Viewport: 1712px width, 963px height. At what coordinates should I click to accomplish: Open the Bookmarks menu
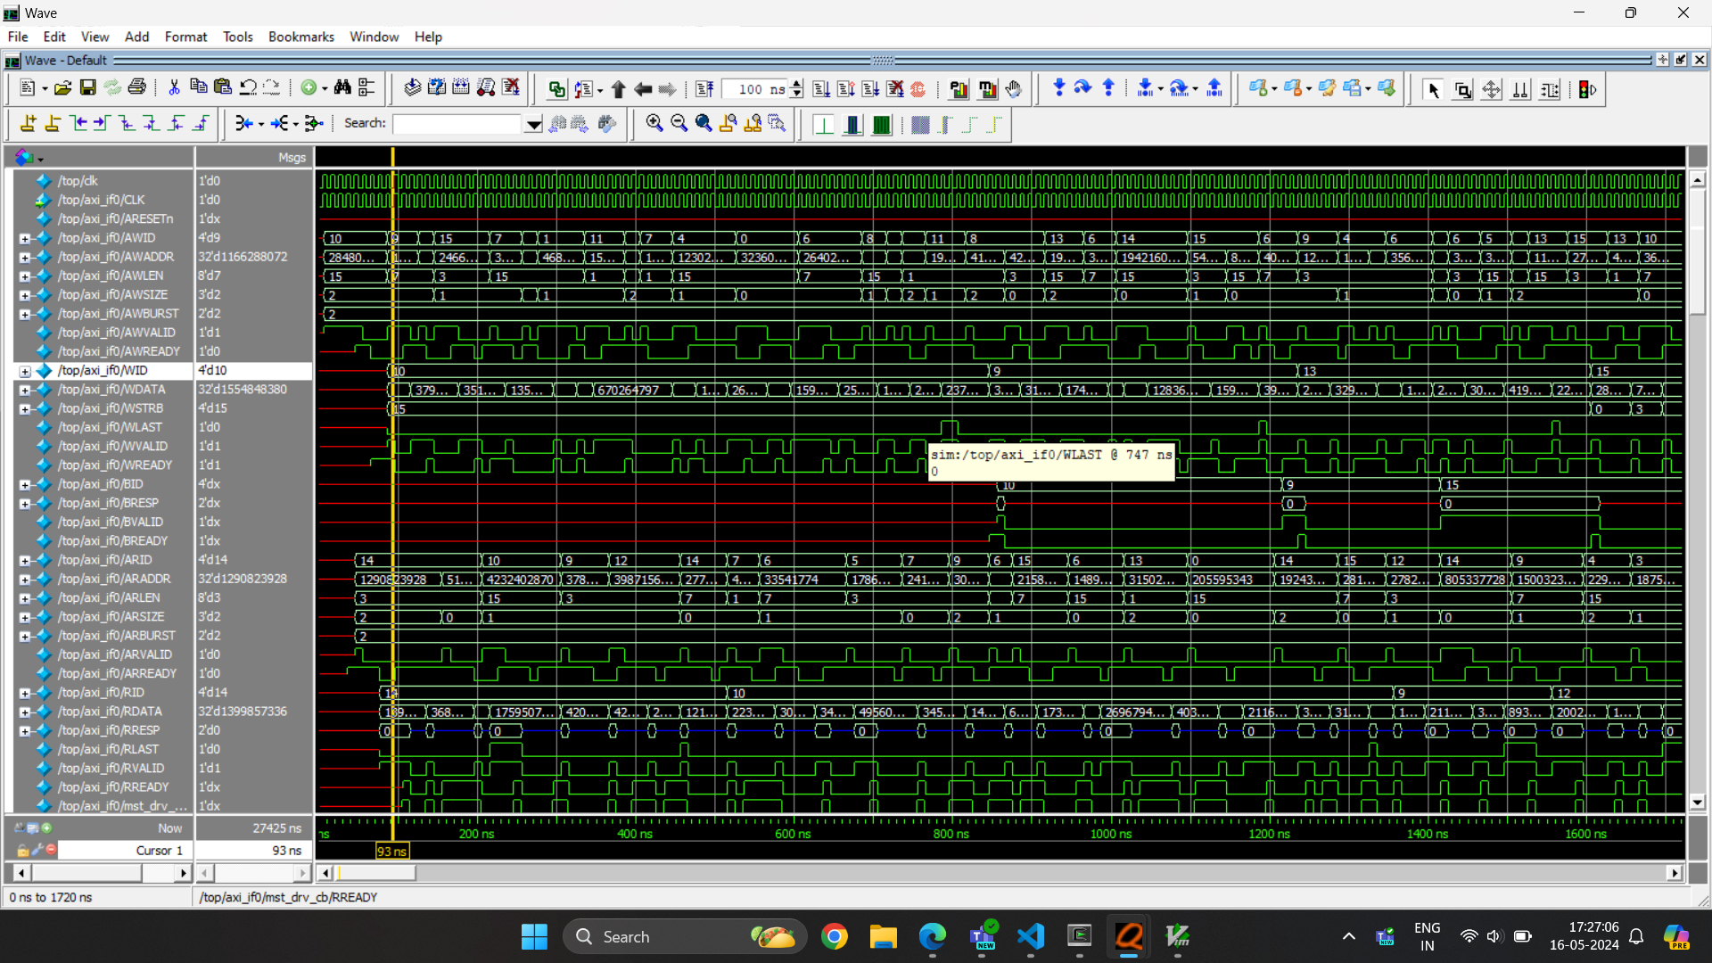300,37
